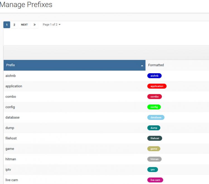209x184 pixels.
Task: Open the database prefix entry
Action: click(13, 117)
